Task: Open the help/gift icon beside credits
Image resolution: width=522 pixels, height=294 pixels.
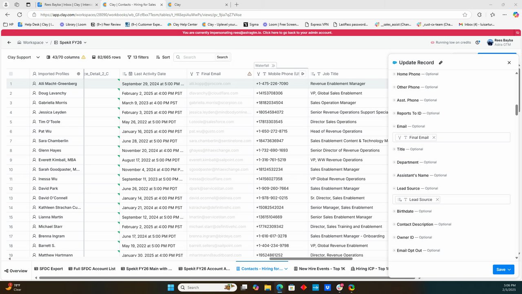Action: tap(478, 42)
